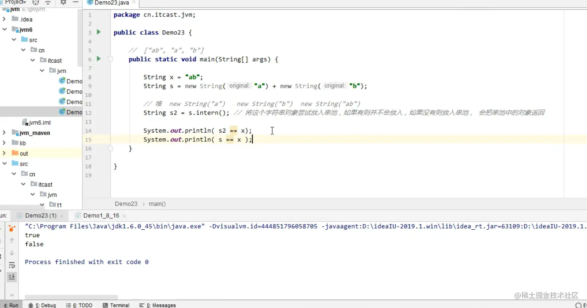Click the jvm6.iml file icon
Image resolution: width=587 pixels, height=308 pixels.
point(25,122)
